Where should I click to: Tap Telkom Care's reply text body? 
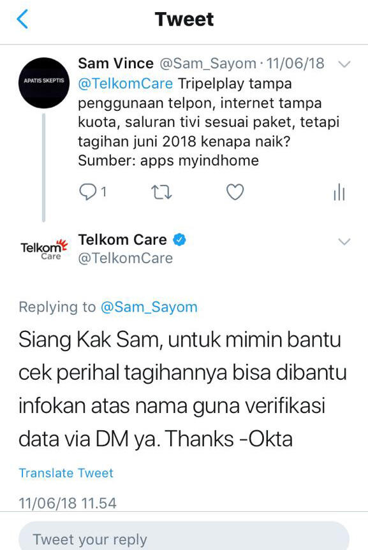coord(182,389)
